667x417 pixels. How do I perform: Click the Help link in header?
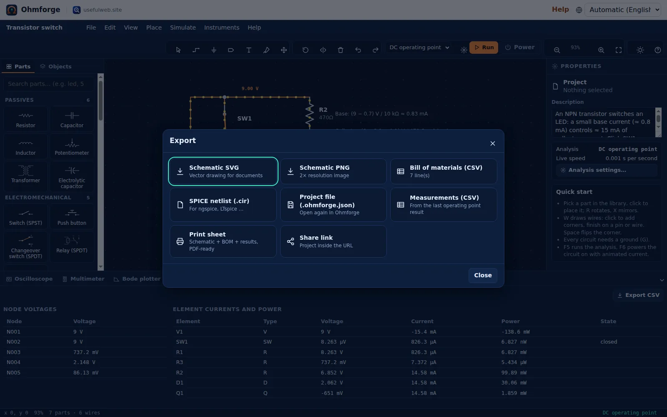[560, 9]
